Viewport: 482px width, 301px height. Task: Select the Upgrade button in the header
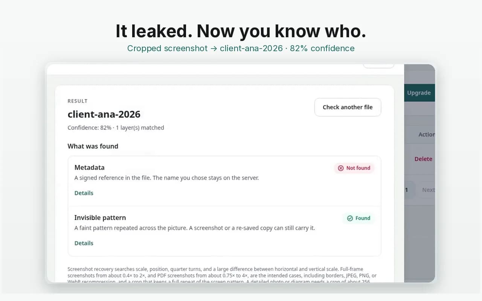click(419, 93)
